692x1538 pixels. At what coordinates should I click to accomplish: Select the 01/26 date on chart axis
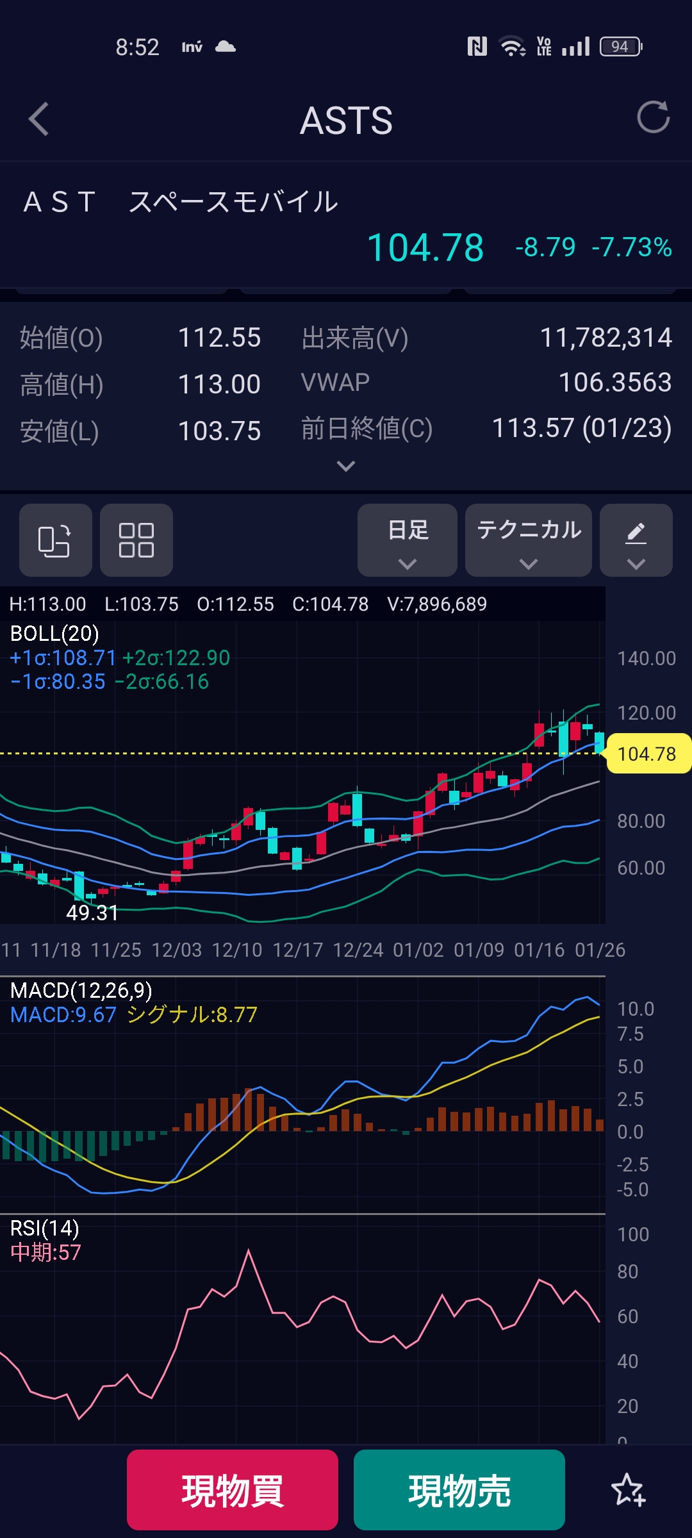tap(600, 950)
